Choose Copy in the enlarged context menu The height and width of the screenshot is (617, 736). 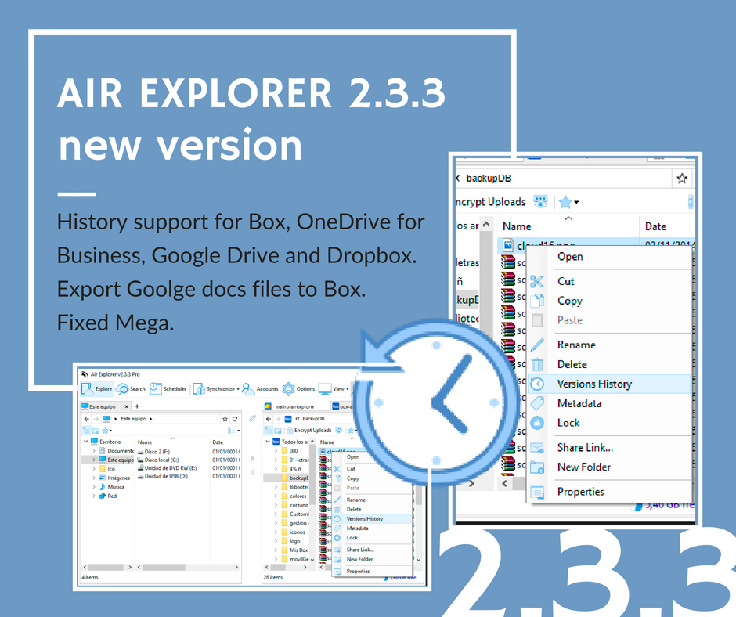609,301
